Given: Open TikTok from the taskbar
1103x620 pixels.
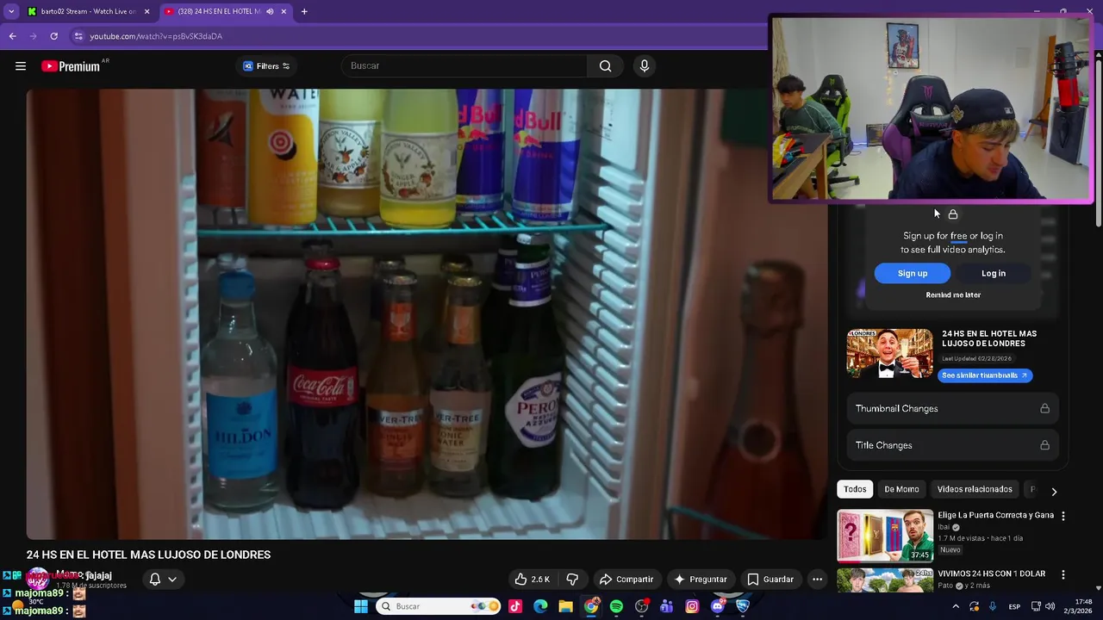Looking at the screenshot, I should tap(515, 606).
